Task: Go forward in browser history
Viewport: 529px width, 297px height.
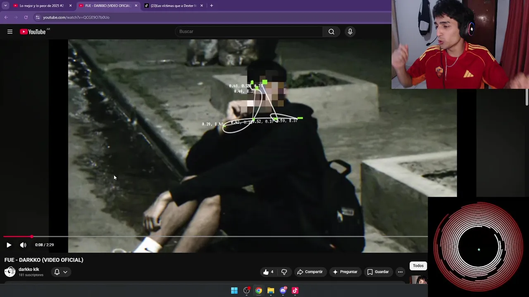Action: click(16, 17)
